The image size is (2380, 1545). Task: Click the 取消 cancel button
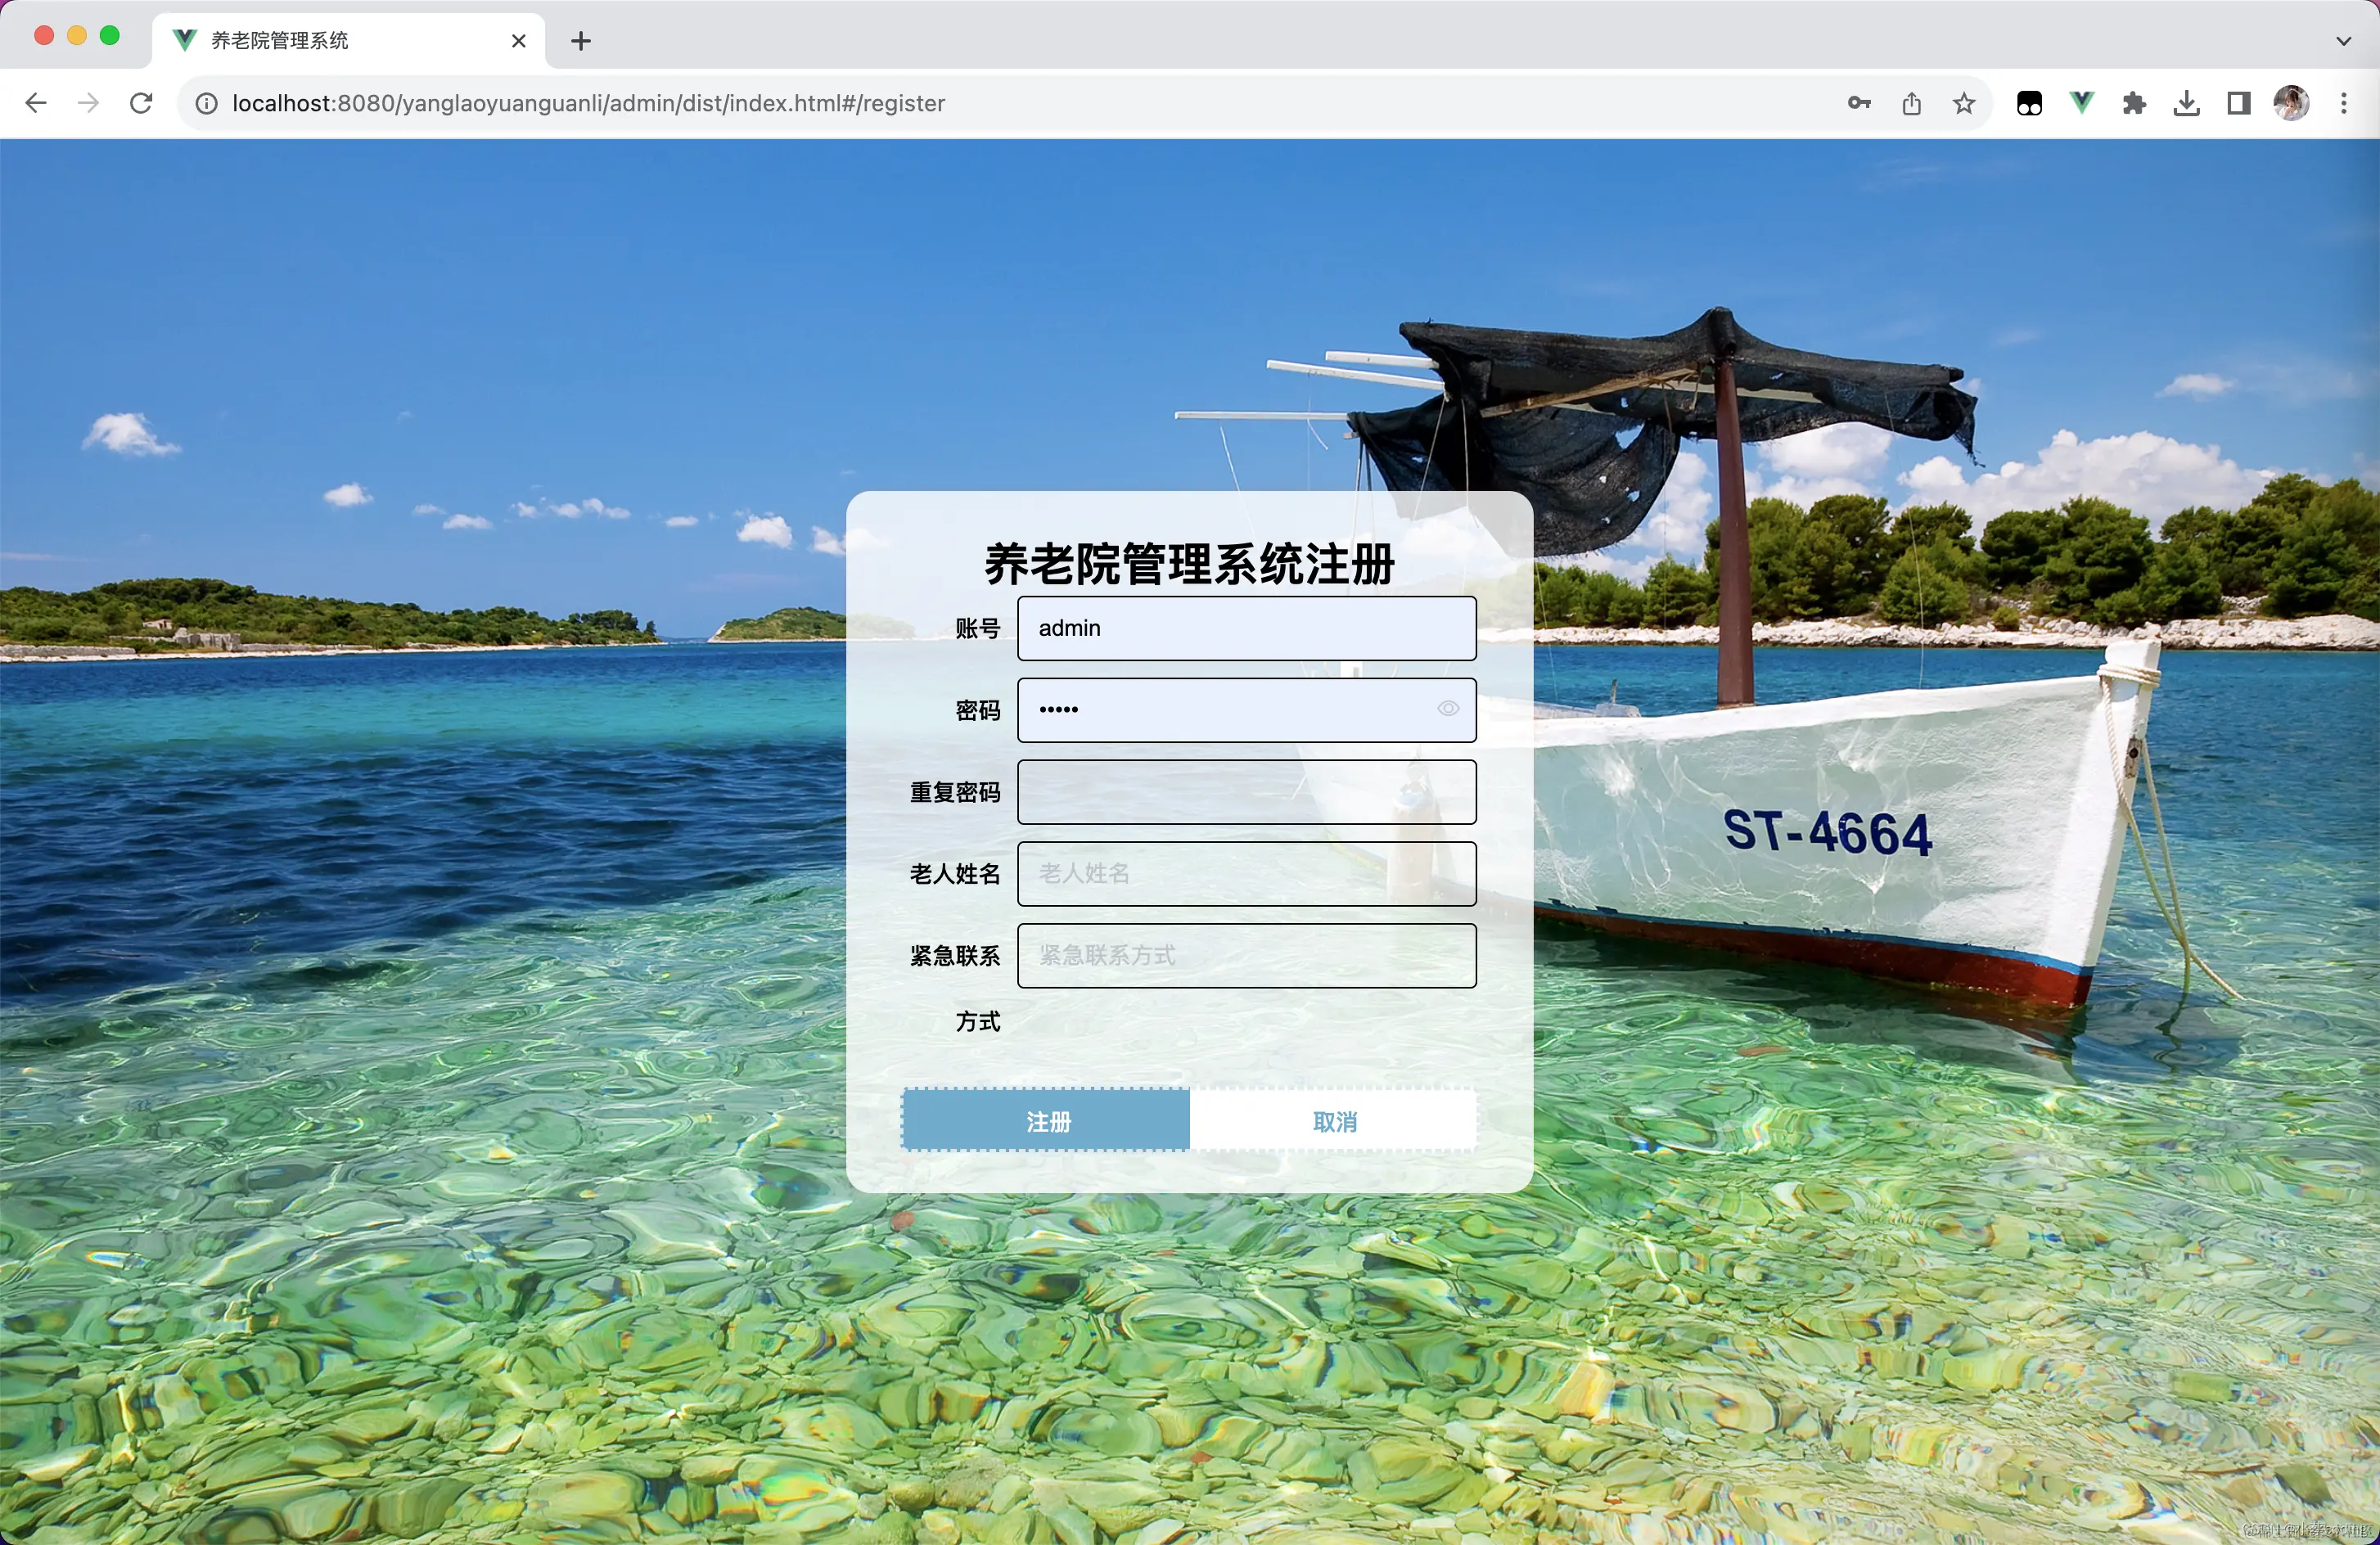click(1336, 1120)
